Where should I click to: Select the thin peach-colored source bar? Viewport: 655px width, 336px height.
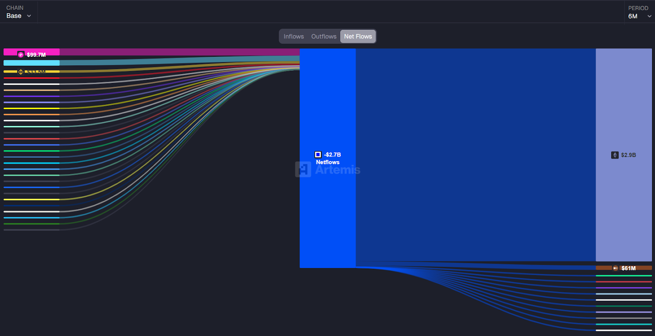click(x=32, y=90)
